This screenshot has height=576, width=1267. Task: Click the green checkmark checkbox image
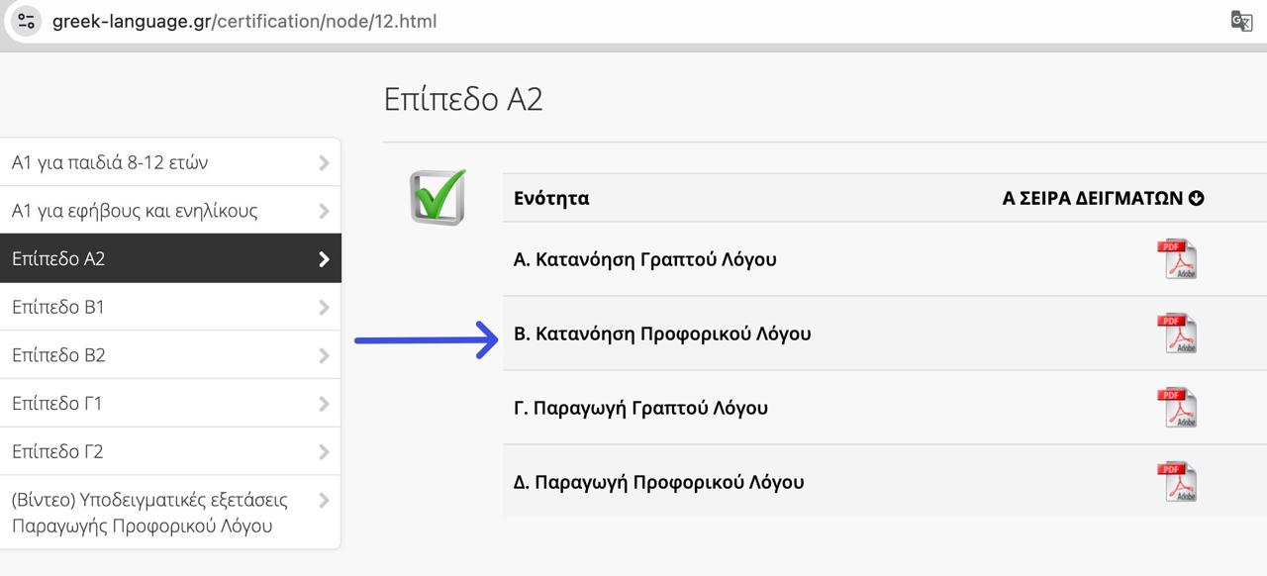click(x=438, y=196)
